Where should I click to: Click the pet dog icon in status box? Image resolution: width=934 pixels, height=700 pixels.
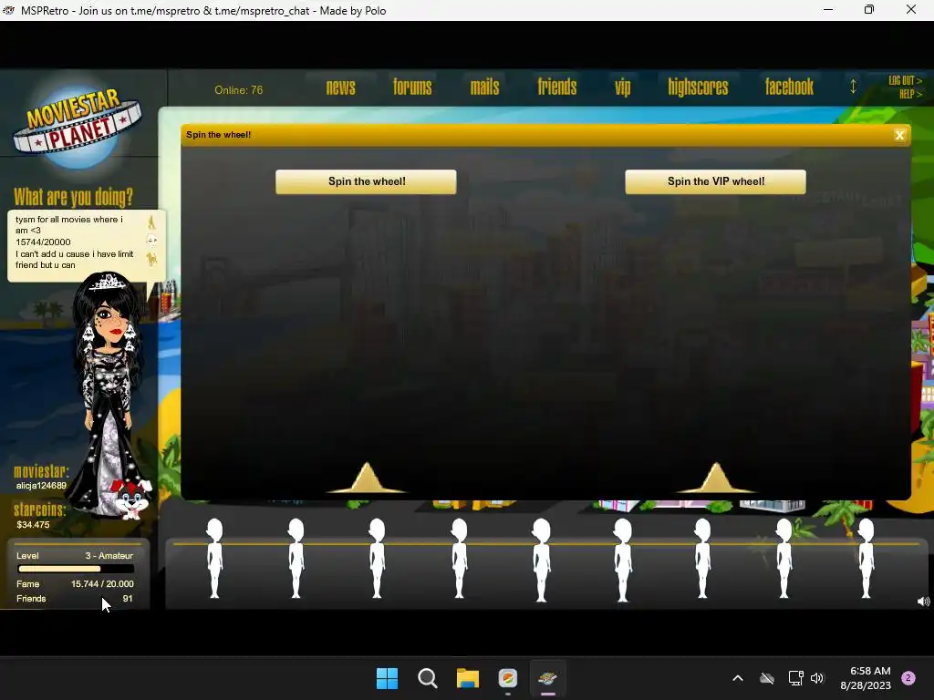click(152, 259)
